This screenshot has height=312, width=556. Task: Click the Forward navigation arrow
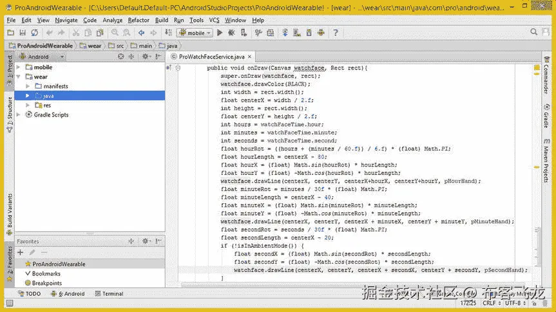[153, 33]
